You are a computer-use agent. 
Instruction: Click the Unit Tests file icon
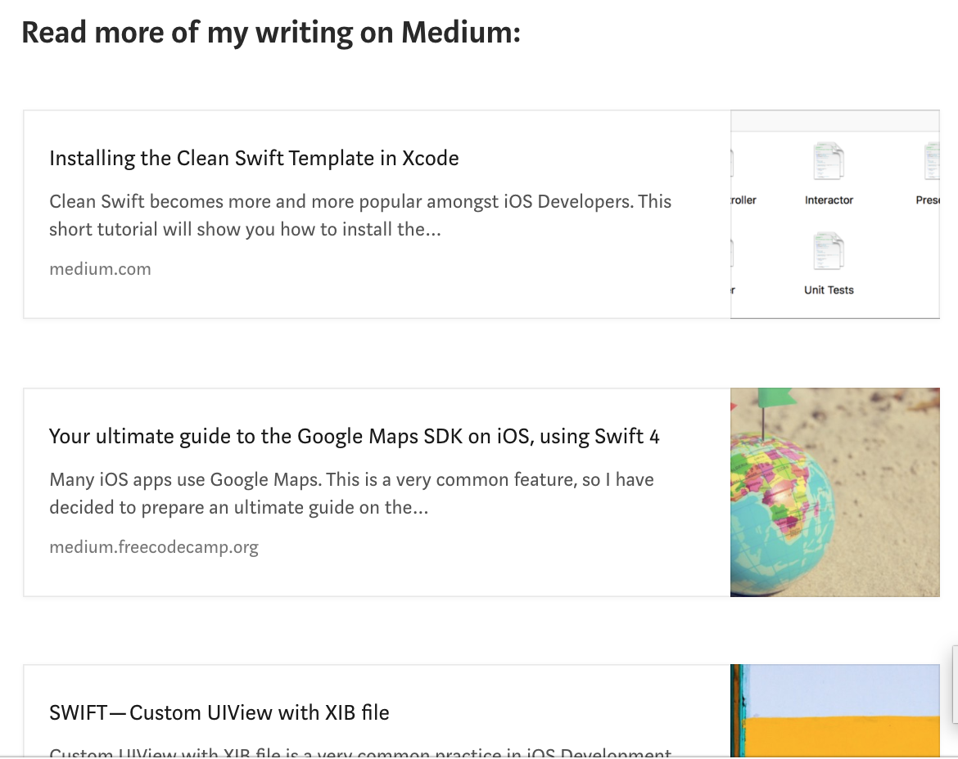[829, 252]
